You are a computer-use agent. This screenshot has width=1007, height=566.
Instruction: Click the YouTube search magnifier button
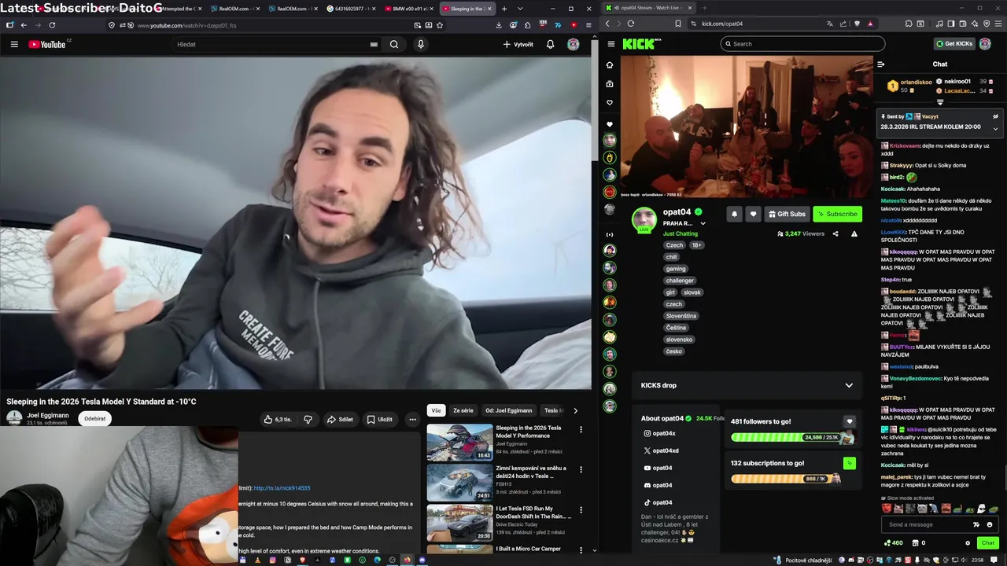click(394, 44)
